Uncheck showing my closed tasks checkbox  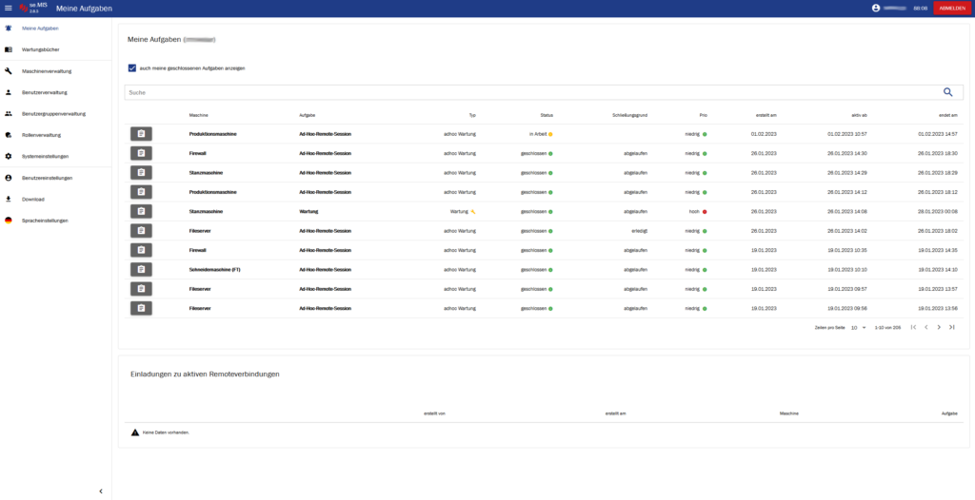132,67
